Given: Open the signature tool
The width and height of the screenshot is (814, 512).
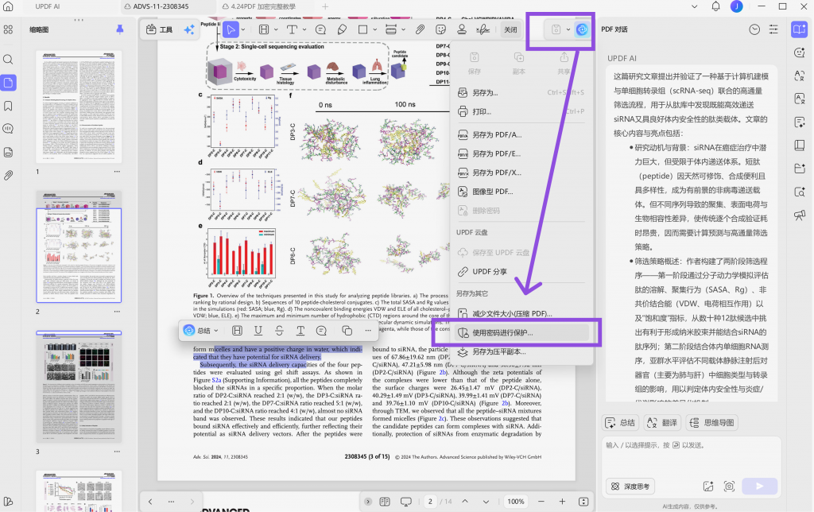Looking at the screenshot, I should (483, 29).
